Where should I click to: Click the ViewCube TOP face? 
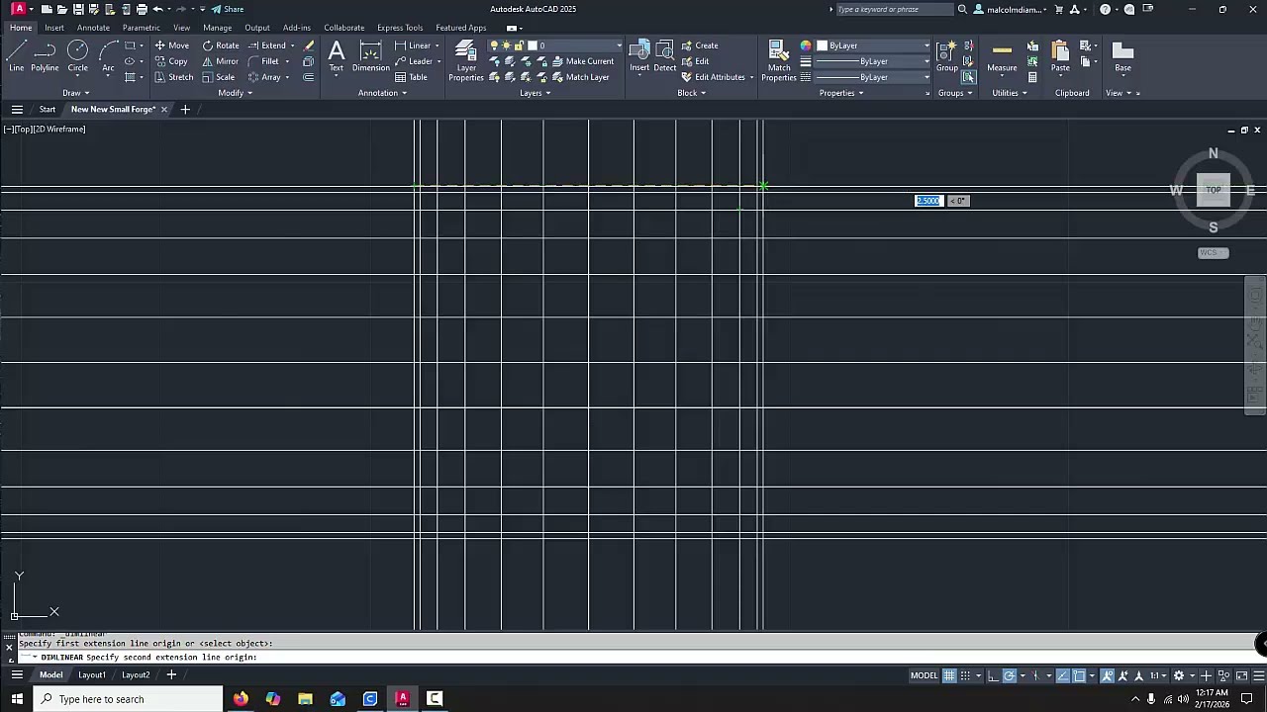pos(1214,190)
